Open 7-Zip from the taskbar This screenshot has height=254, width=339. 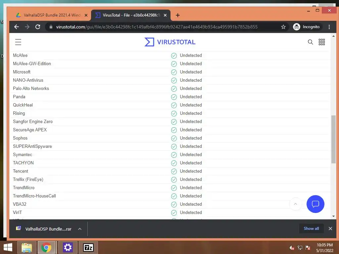88,247
